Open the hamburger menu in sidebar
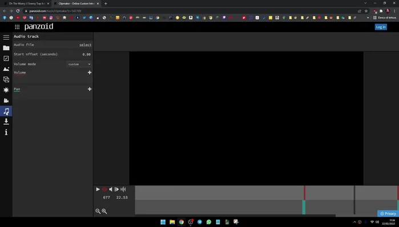Image resolution: width=399 pixels, height=227 pixels. click(x=6, y=37)
